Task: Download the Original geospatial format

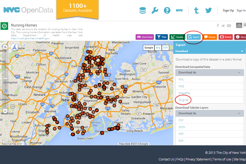Action: [183, 100]
